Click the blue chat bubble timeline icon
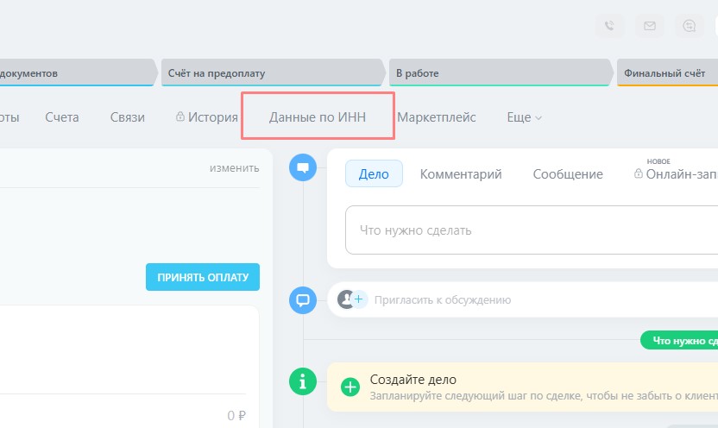The height and width of the screenshot is (428, 718). pos(303,167)
